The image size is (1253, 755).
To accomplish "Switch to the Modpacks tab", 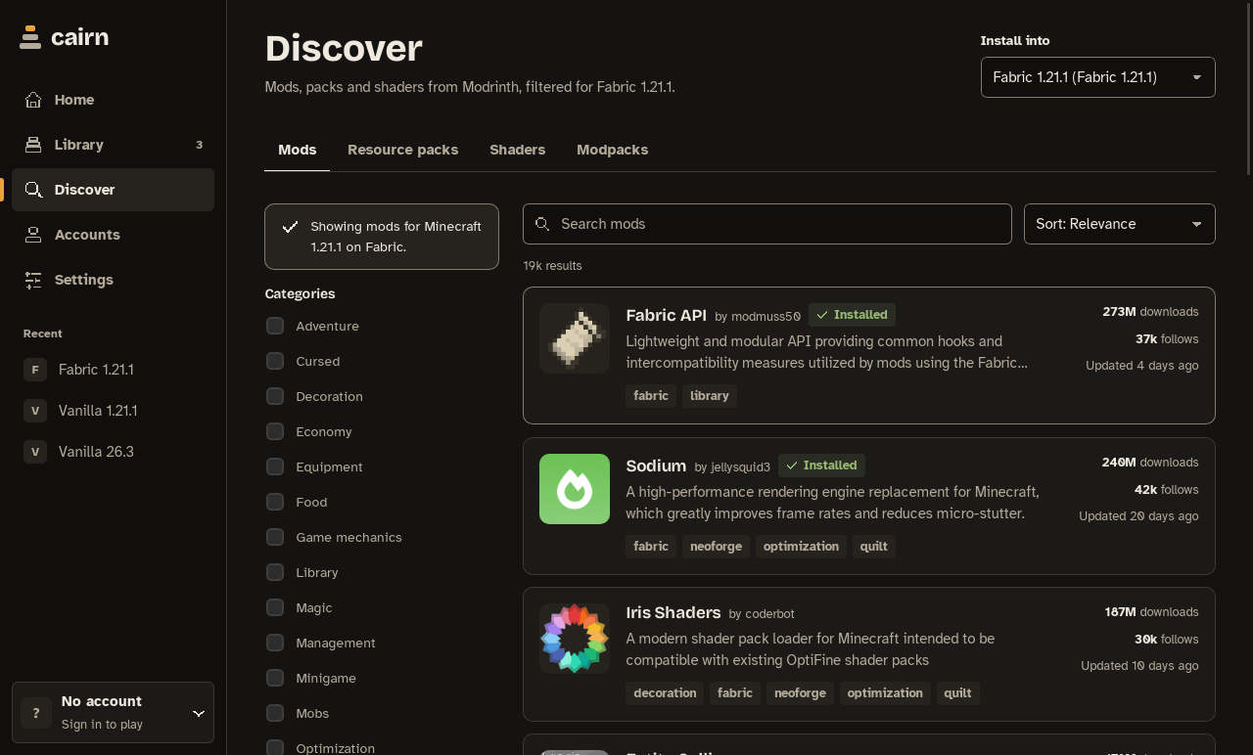I will [x=612, y=150].
